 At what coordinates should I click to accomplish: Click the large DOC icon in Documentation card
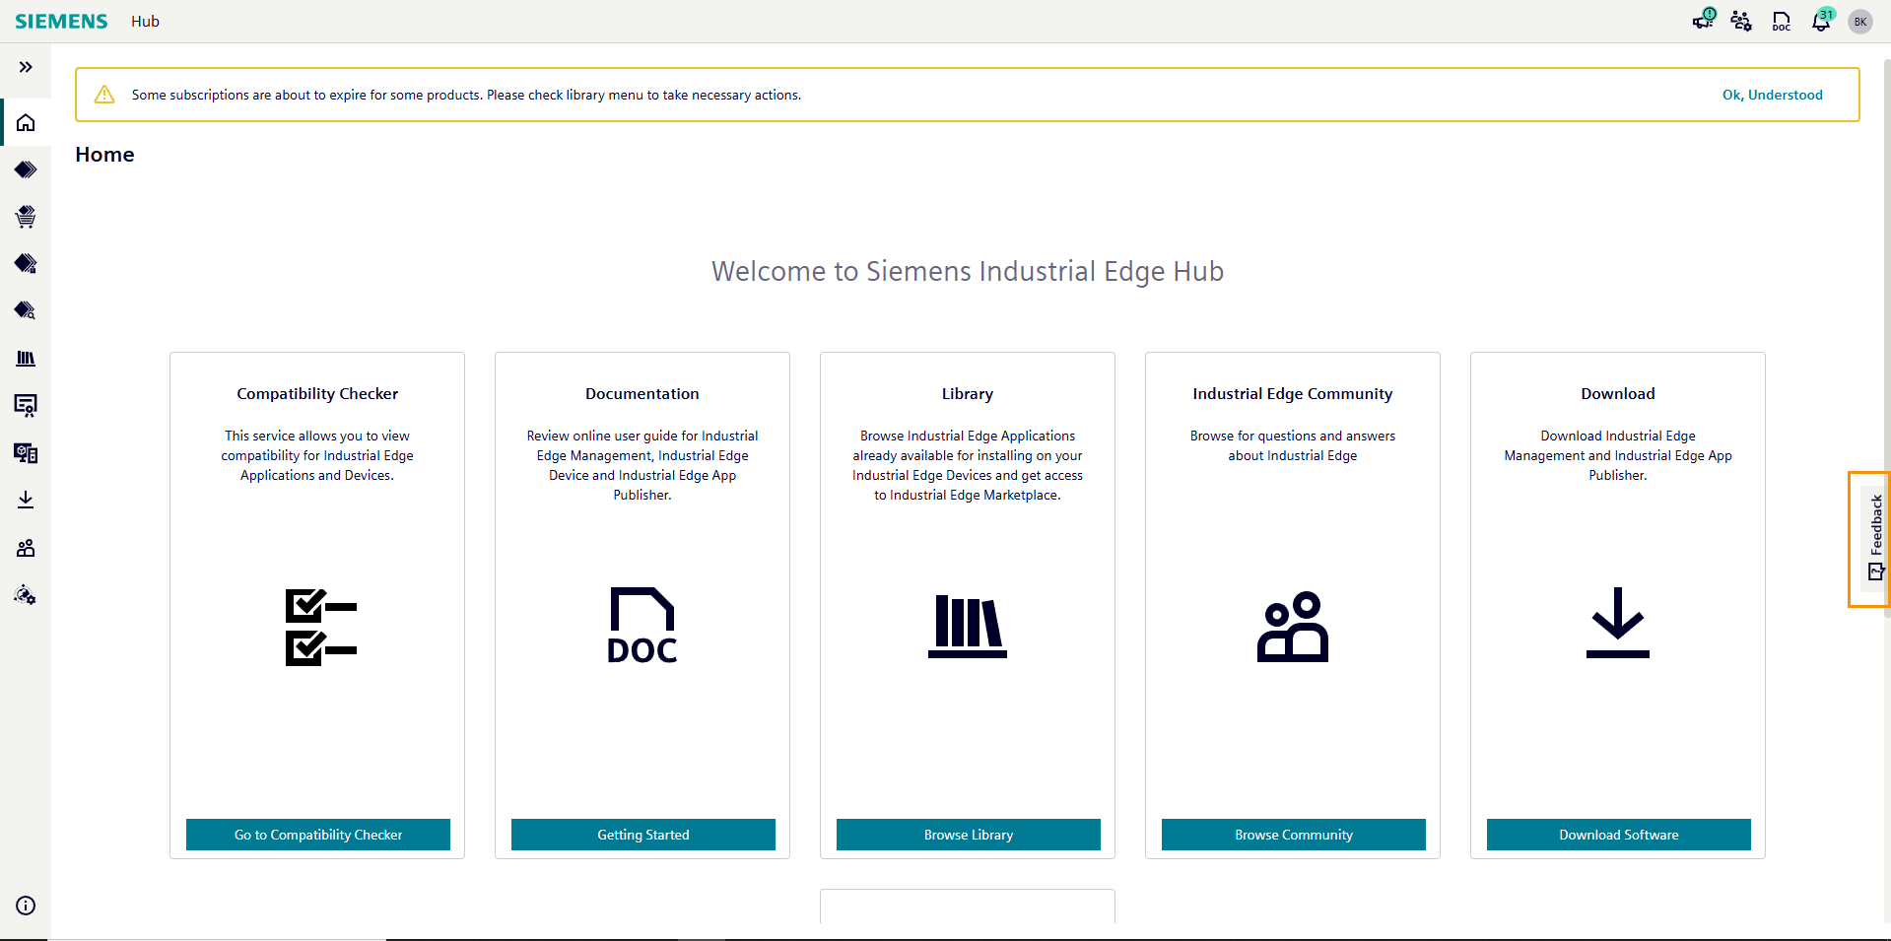click(642, 625)
